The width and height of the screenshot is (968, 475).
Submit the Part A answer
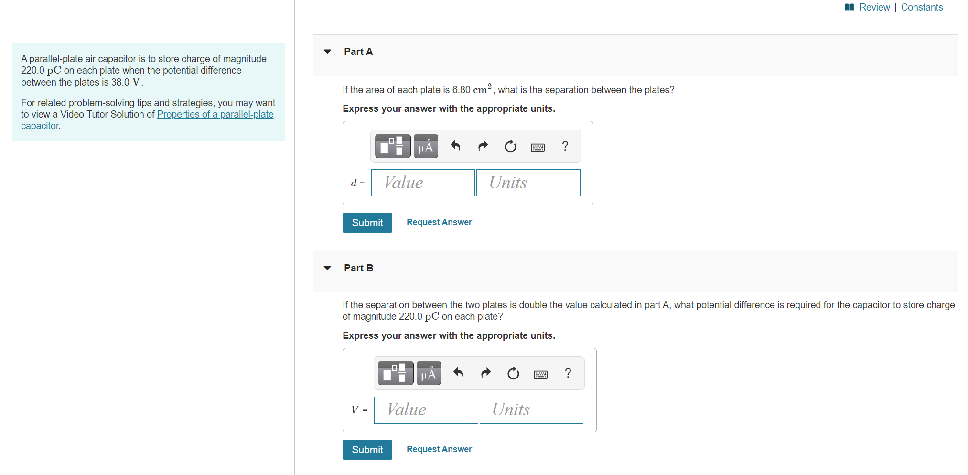click(x=367, y=222)
